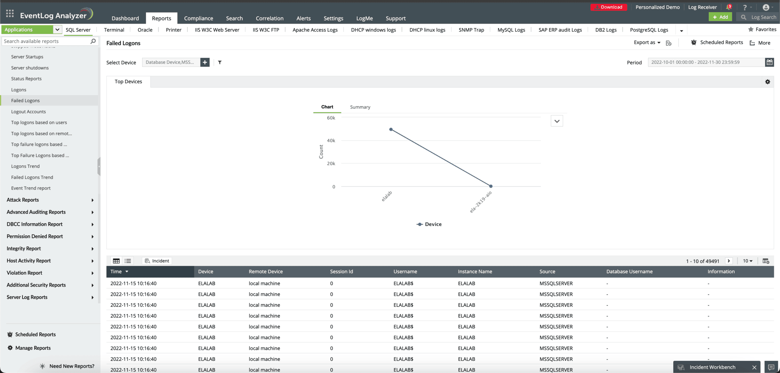Image resolution: width=780 pixels, height=373 pixels.
Task: Click the Favorites star
Action: [x=750, y=29]
